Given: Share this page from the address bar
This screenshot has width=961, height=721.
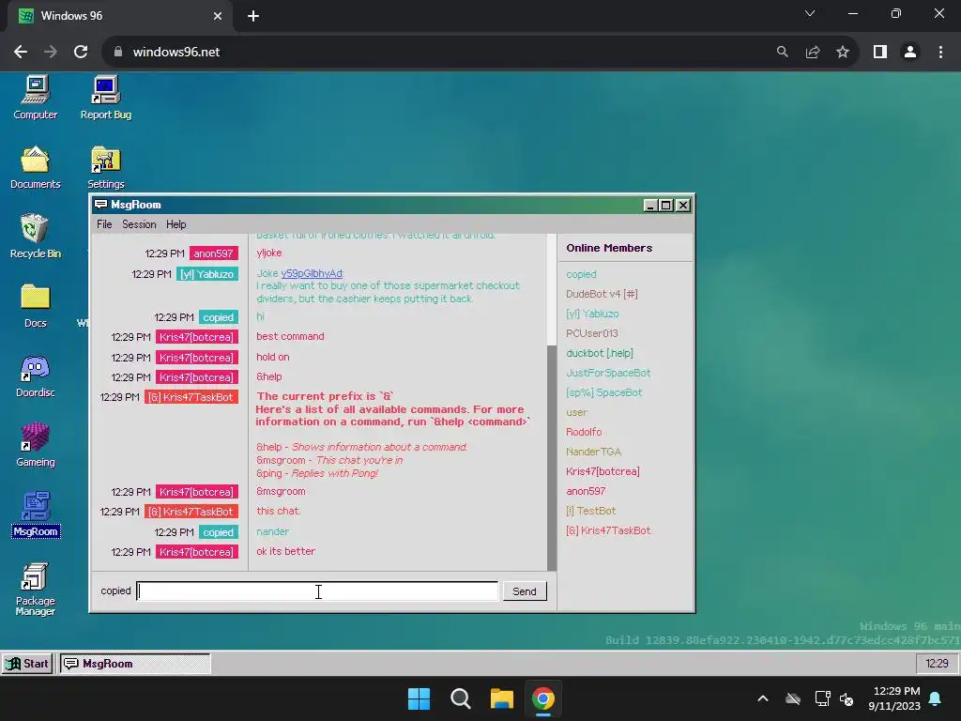Looking at the screenshot, I should click(x=813, y=53).
